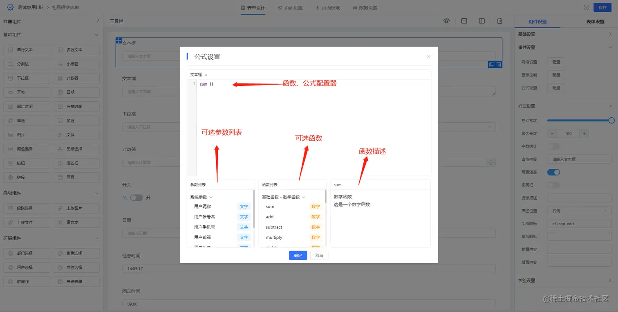Close the 公式设置 dialog with X
This screenshot has height=312, width=618.
(x=428, y=57)
